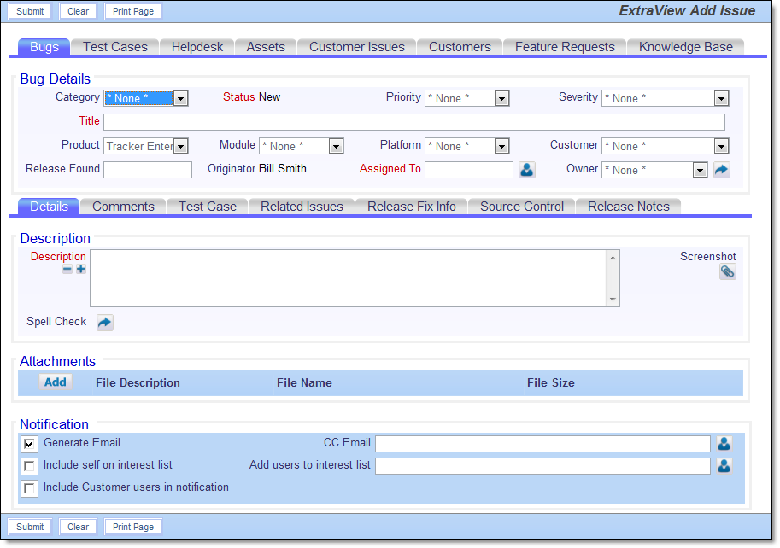Open user picker for interest list
The height and width of the screenshot is (548, 780).
724,466
